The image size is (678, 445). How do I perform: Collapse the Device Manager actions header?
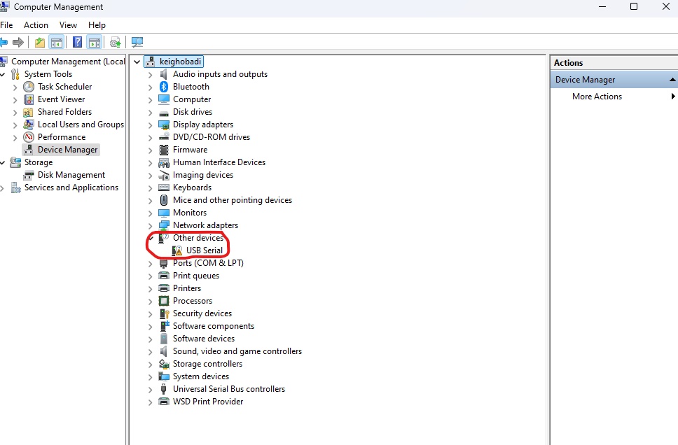[672, 80]
